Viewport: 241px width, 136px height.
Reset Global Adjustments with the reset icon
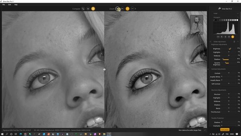[x=234, y=42]
